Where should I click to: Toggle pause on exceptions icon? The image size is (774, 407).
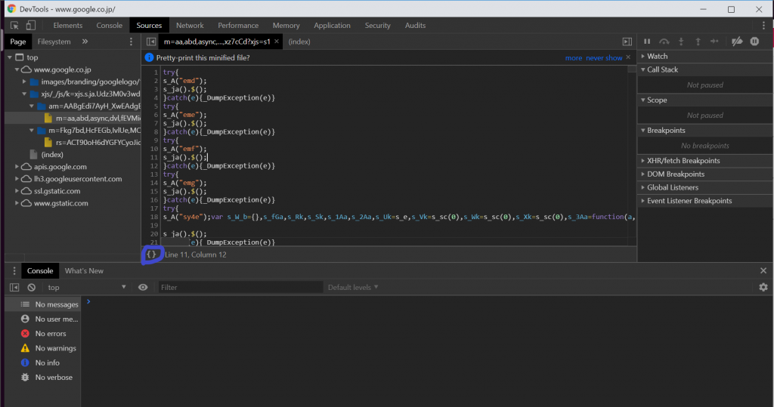point(755,42)
